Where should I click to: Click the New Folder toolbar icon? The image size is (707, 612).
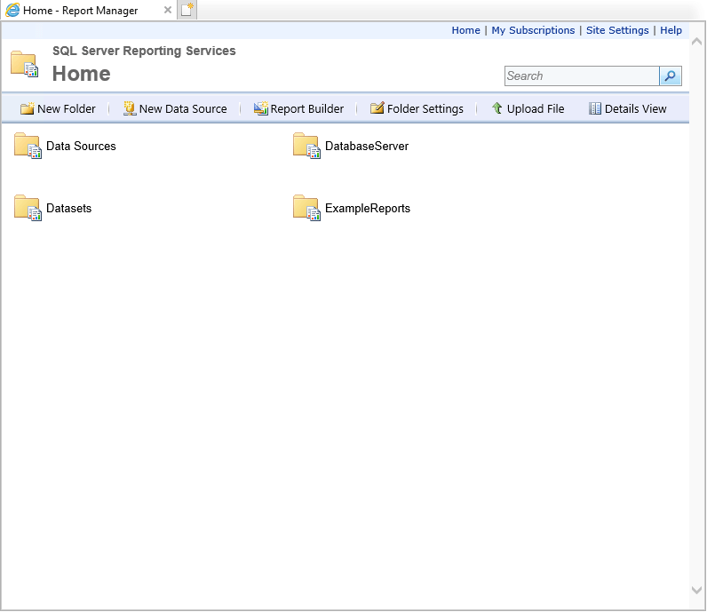(x=27, y=108)
